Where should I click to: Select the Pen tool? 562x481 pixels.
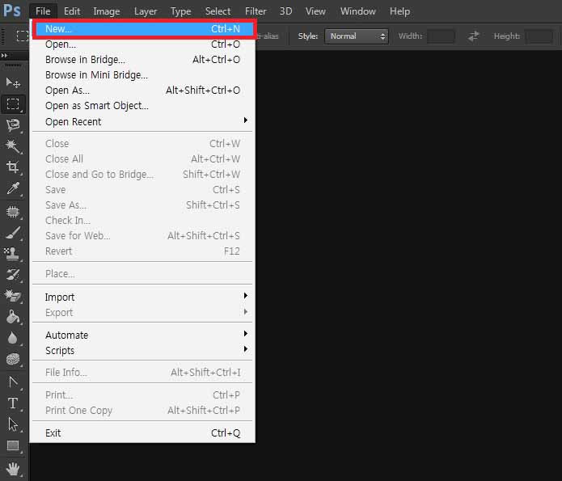point(13,382)
